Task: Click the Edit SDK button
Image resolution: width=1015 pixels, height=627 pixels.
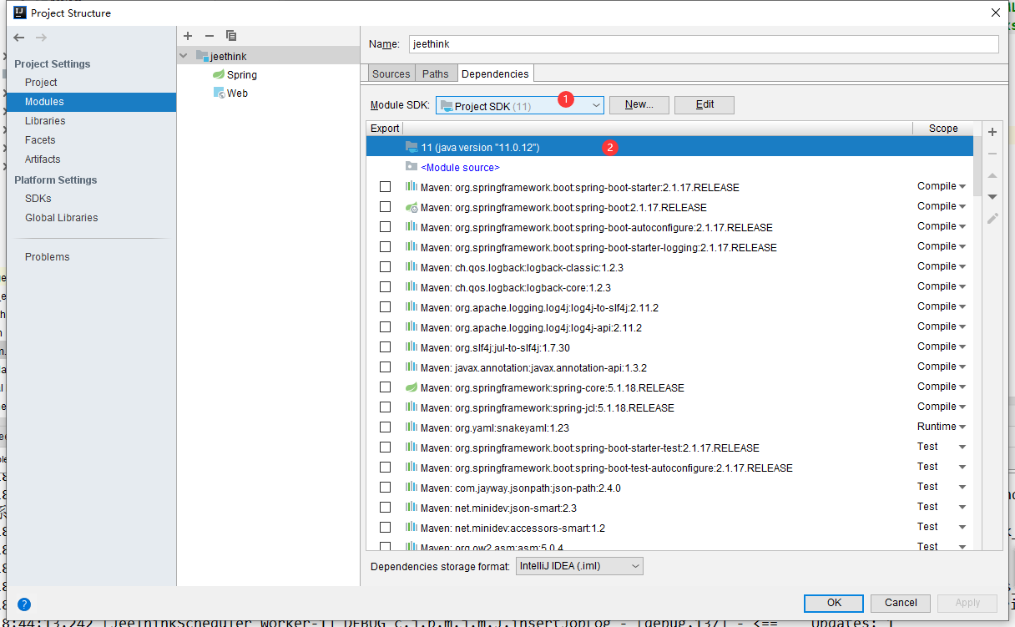Action: [x=704, y=105]
